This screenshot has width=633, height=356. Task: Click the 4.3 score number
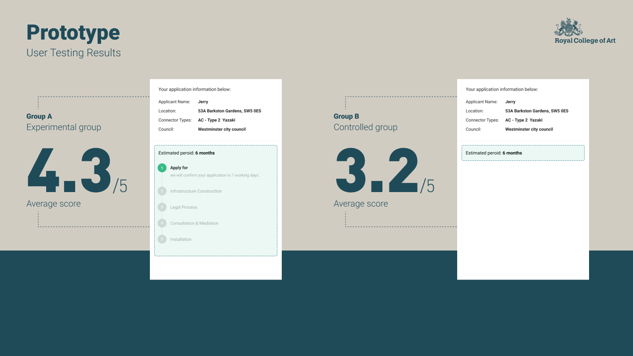click(69, 170)
